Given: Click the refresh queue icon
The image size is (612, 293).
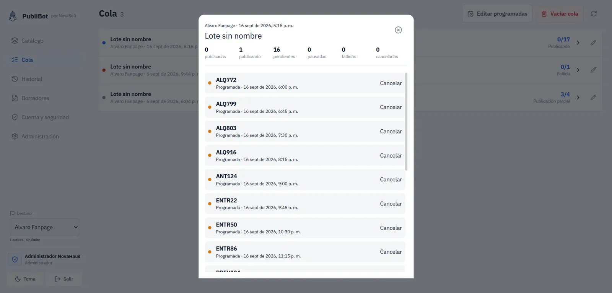Looking at the screenshot, I should coord(594,14).
